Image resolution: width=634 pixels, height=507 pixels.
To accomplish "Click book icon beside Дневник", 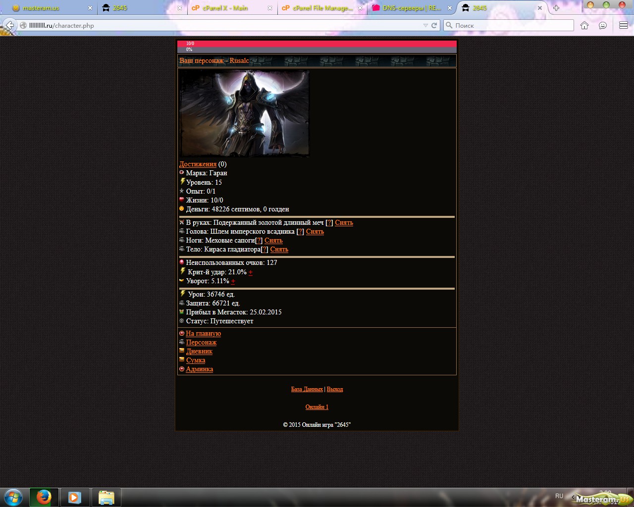I will (x=182, y=351).
